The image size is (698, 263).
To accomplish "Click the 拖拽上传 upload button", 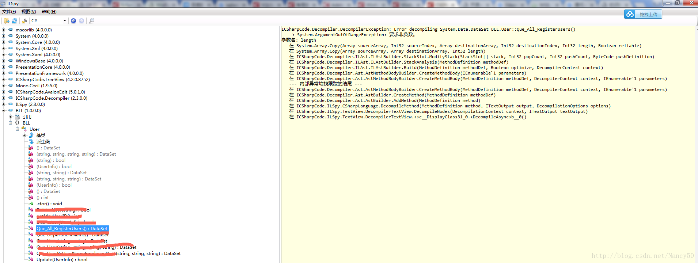I will point(643,14).
